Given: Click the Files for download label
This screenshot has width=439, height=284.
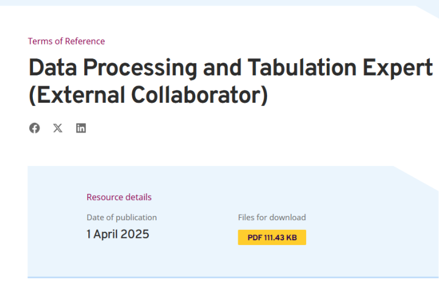Looking at the screenshot, I should (272, 217).
